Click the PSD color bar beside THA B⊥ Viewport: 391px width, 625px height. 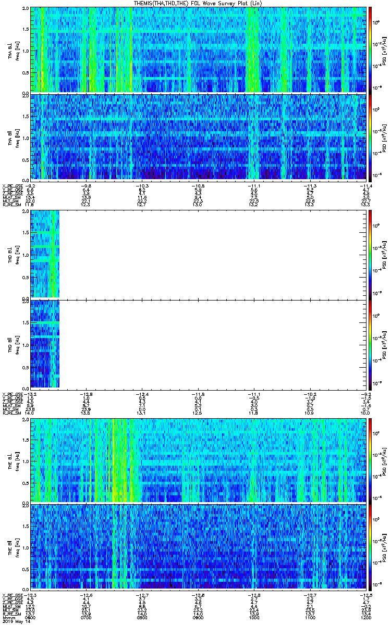[370, 49]
